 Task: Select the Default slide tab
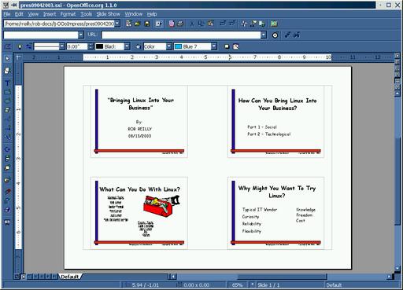click(x=70, y=277)
